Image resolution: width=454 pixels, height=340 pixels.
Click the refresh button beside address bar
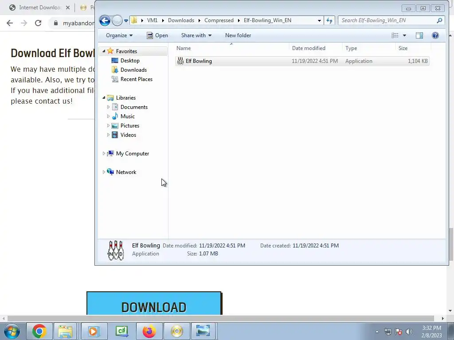coord(329,20)
